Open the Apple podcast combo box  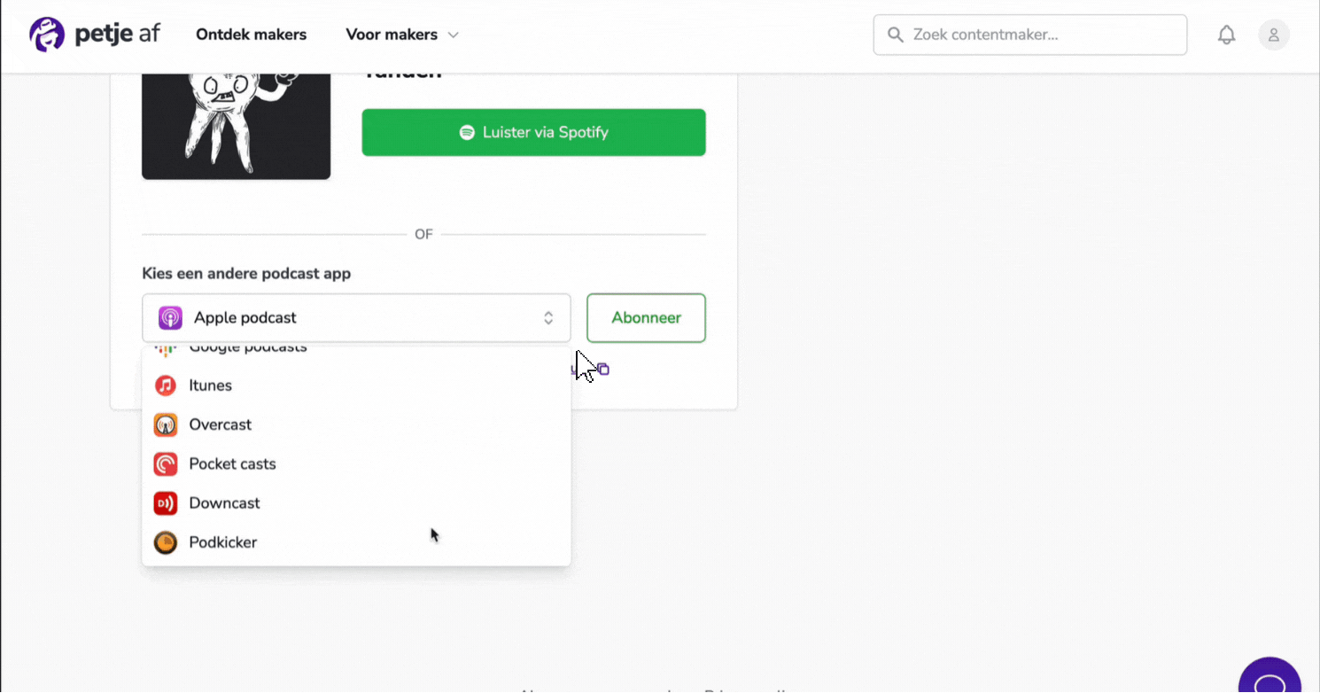click(x=356, y=318)
